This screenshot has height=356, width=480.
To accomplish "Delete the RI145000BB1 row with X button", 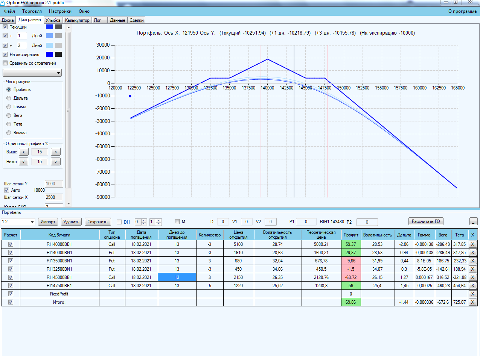I will point(473,277).
